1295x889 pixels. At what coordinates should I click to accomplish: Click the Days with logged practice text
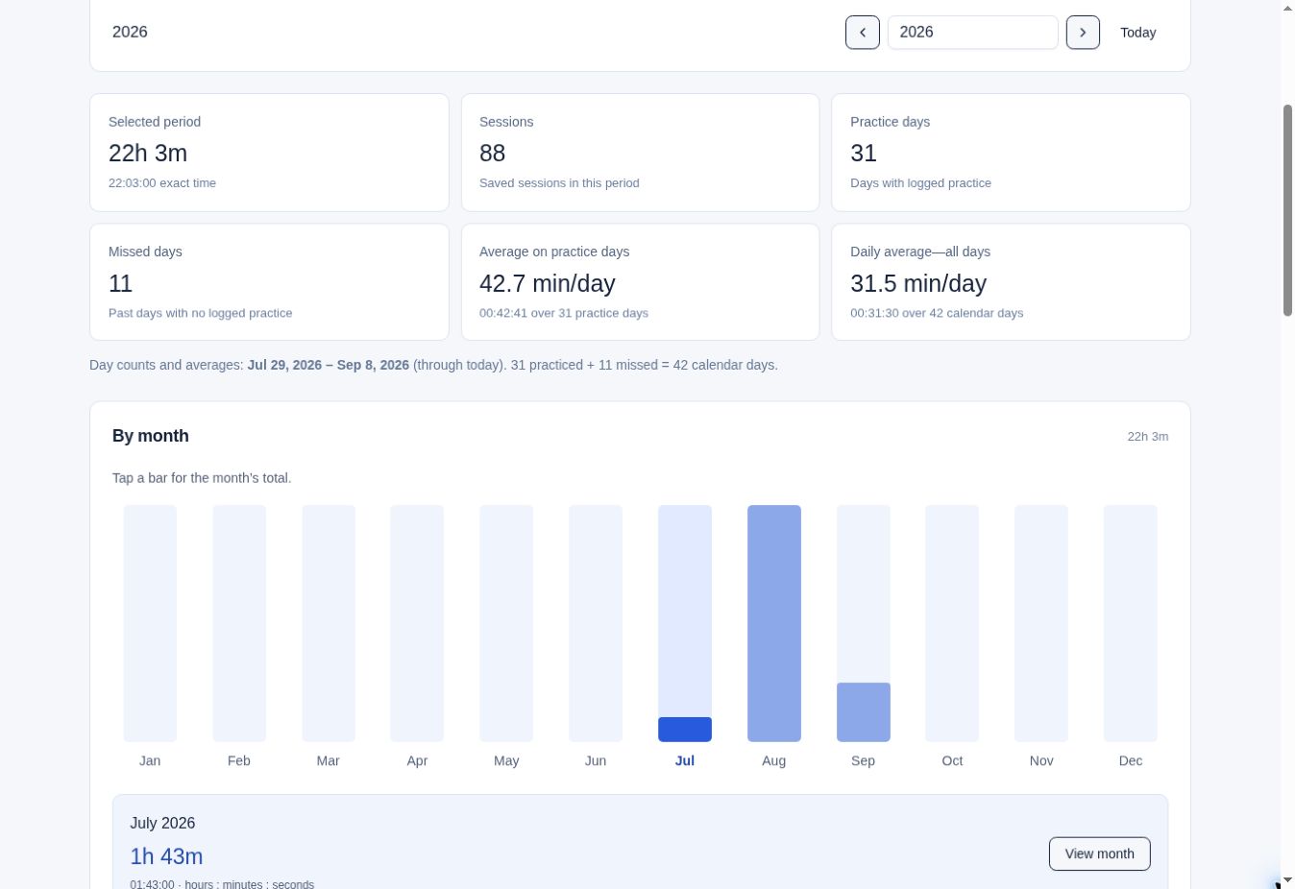[920, 182]
